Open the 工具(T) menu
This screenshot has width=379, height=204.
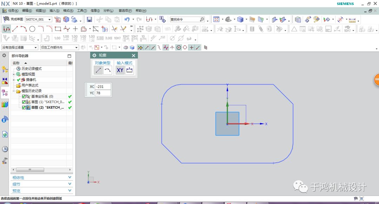(82, 11)
